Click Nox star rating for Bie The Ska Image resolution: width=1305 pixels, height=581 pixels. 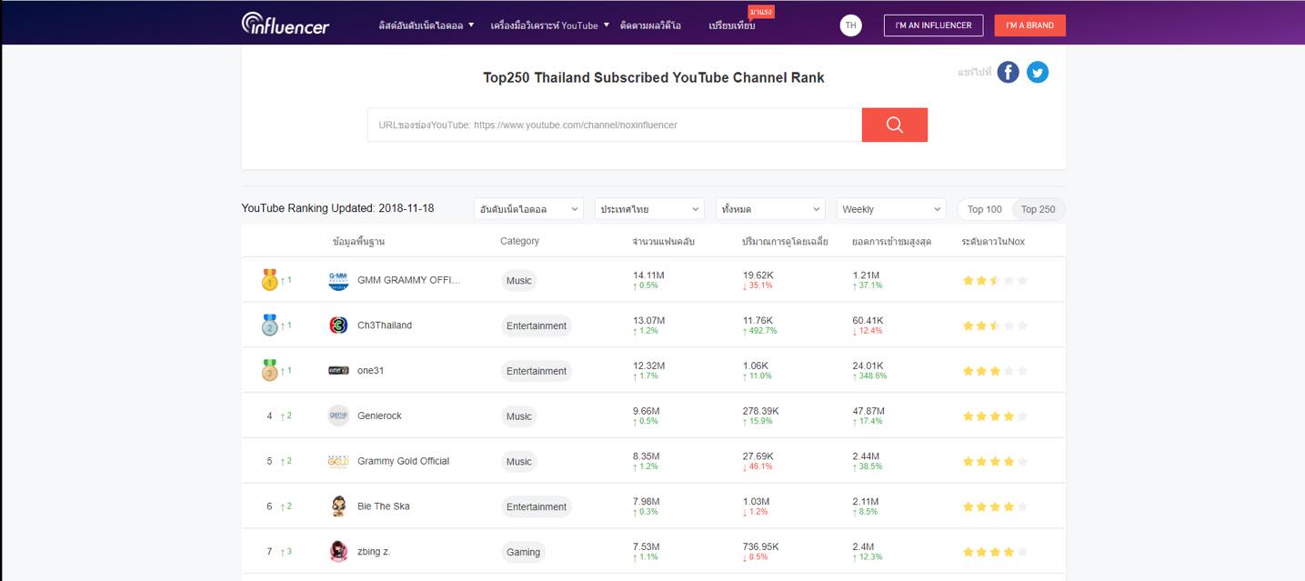[995, 506]
